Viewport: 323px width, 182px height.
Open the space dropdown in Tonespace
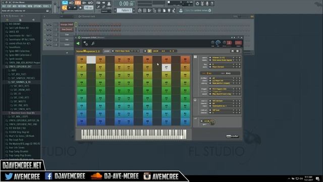click(x=225, y=58)
